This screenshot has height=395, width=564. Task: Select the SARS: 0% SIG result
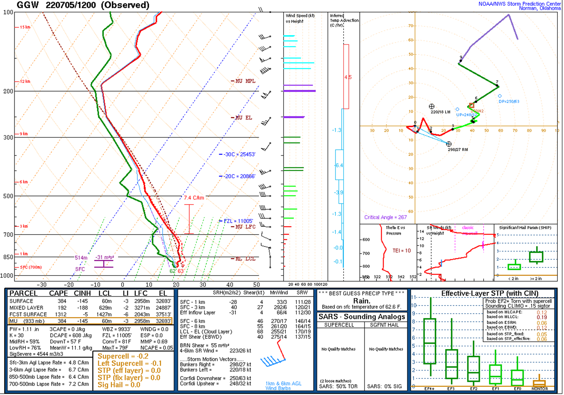(x=385, y=387)
